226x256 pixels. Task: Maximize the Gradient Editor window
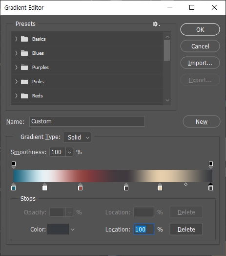coord(192,7)
